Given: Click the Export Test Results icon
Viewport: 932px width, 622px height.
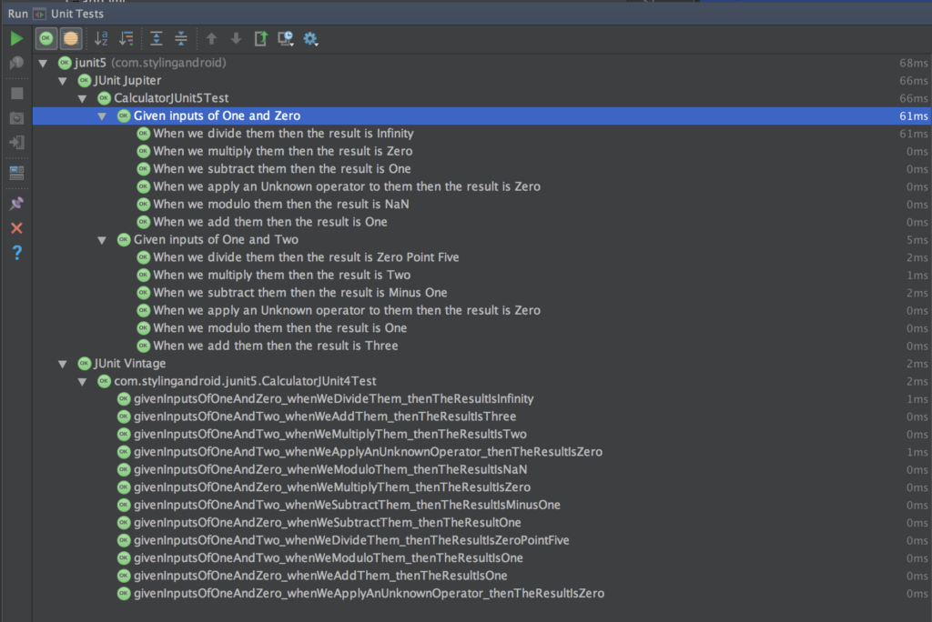Looking at the screenshot, I should point(261,38).
